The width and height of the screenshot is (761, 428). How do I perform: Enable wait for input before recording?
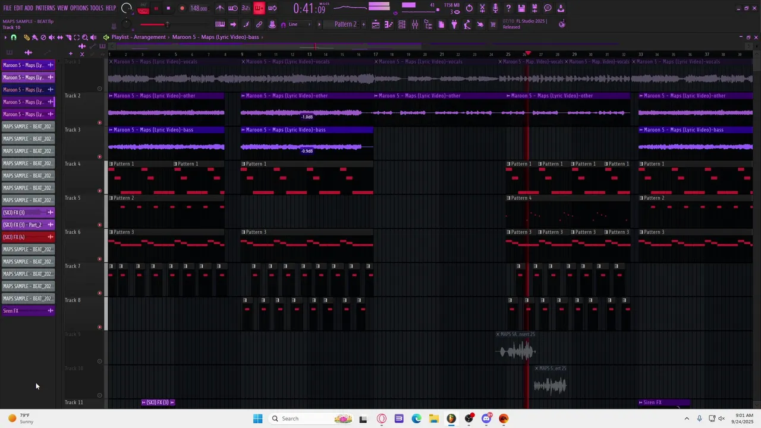pos(233,8)
